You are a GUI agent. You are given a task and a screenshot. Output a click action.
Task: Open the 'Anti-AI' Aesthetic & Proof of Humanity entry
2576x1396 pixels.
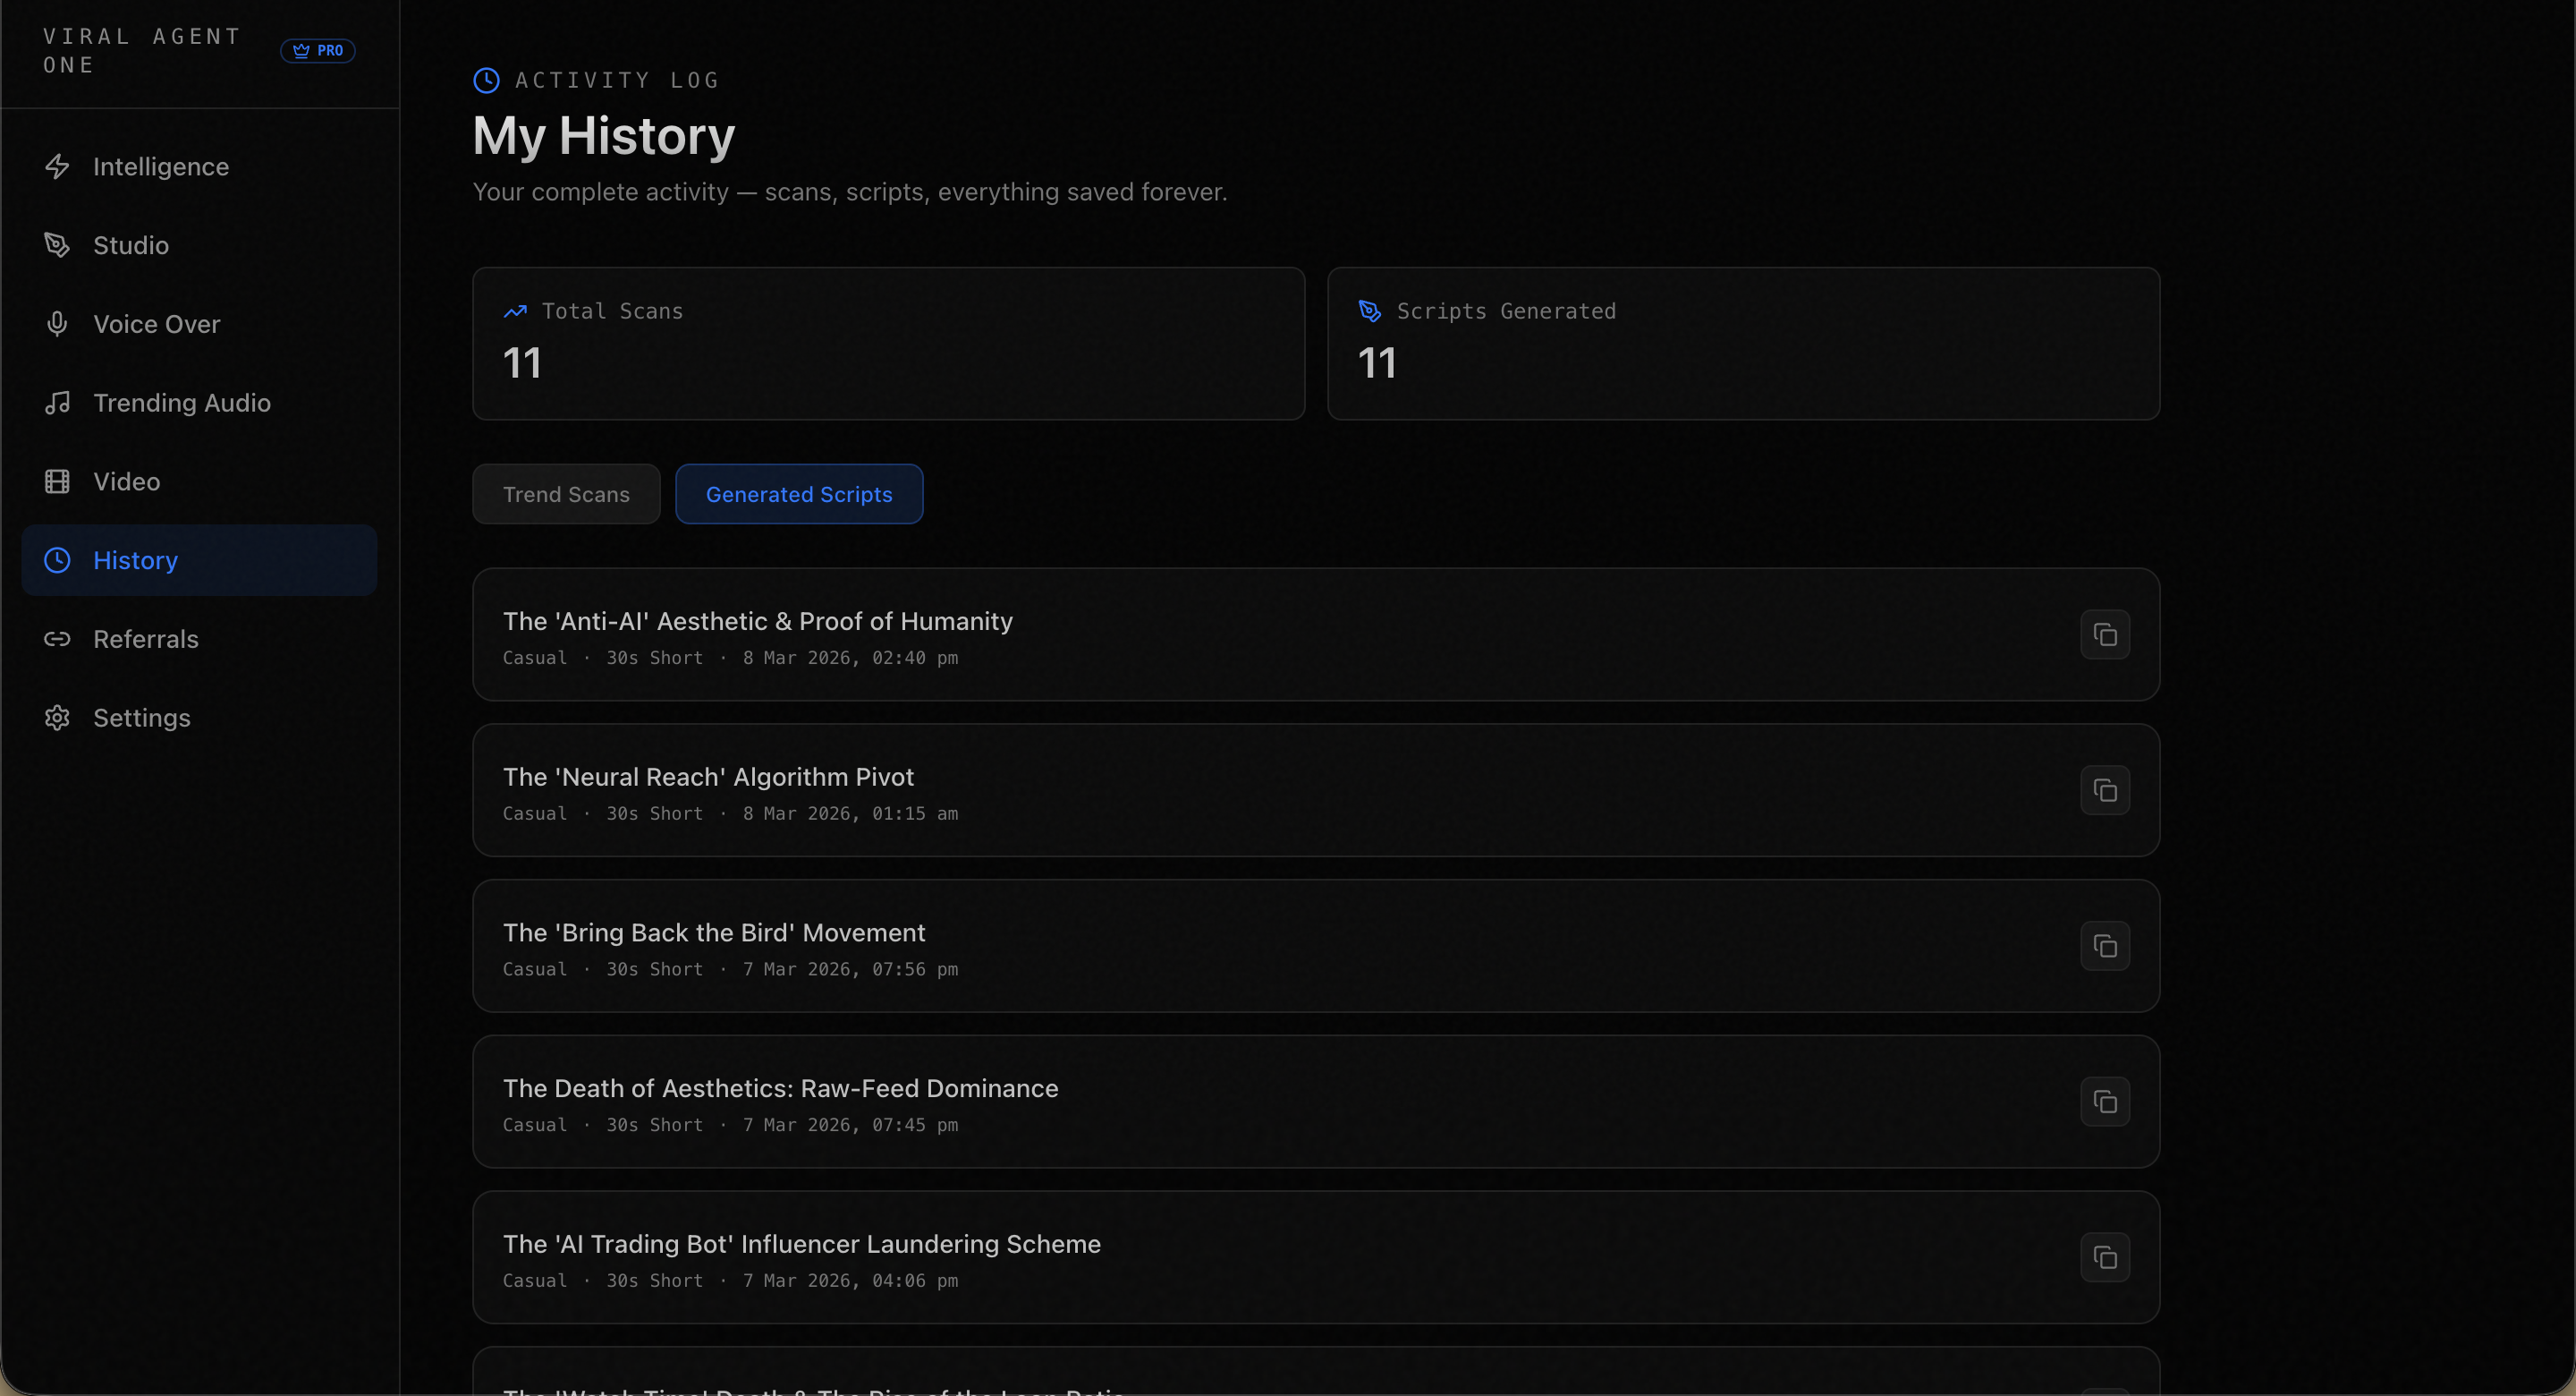click(x=1316, y=634)
